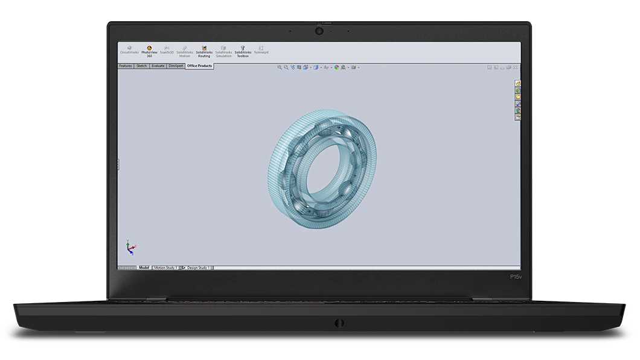Open the Motion Study 1 tab
The width and height of the screenshot is (640, 360).
[x=165, y=267]
